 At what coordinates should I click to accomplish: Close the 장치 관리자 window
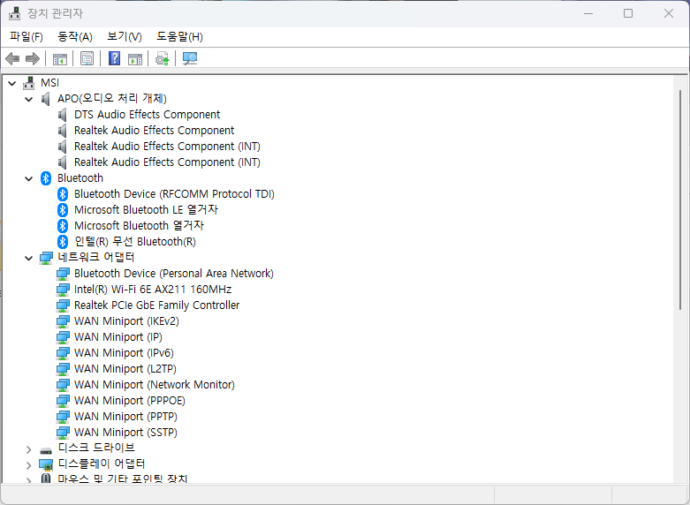pyautogui.click(x=669, y=13)
